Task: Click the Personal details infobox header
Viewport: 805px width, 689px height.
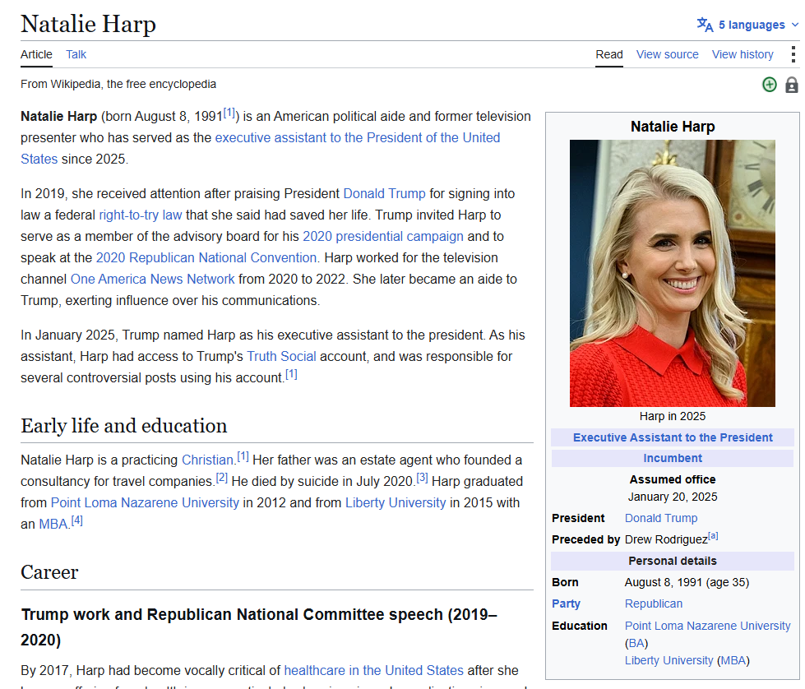Action: [x=673, y=561]
